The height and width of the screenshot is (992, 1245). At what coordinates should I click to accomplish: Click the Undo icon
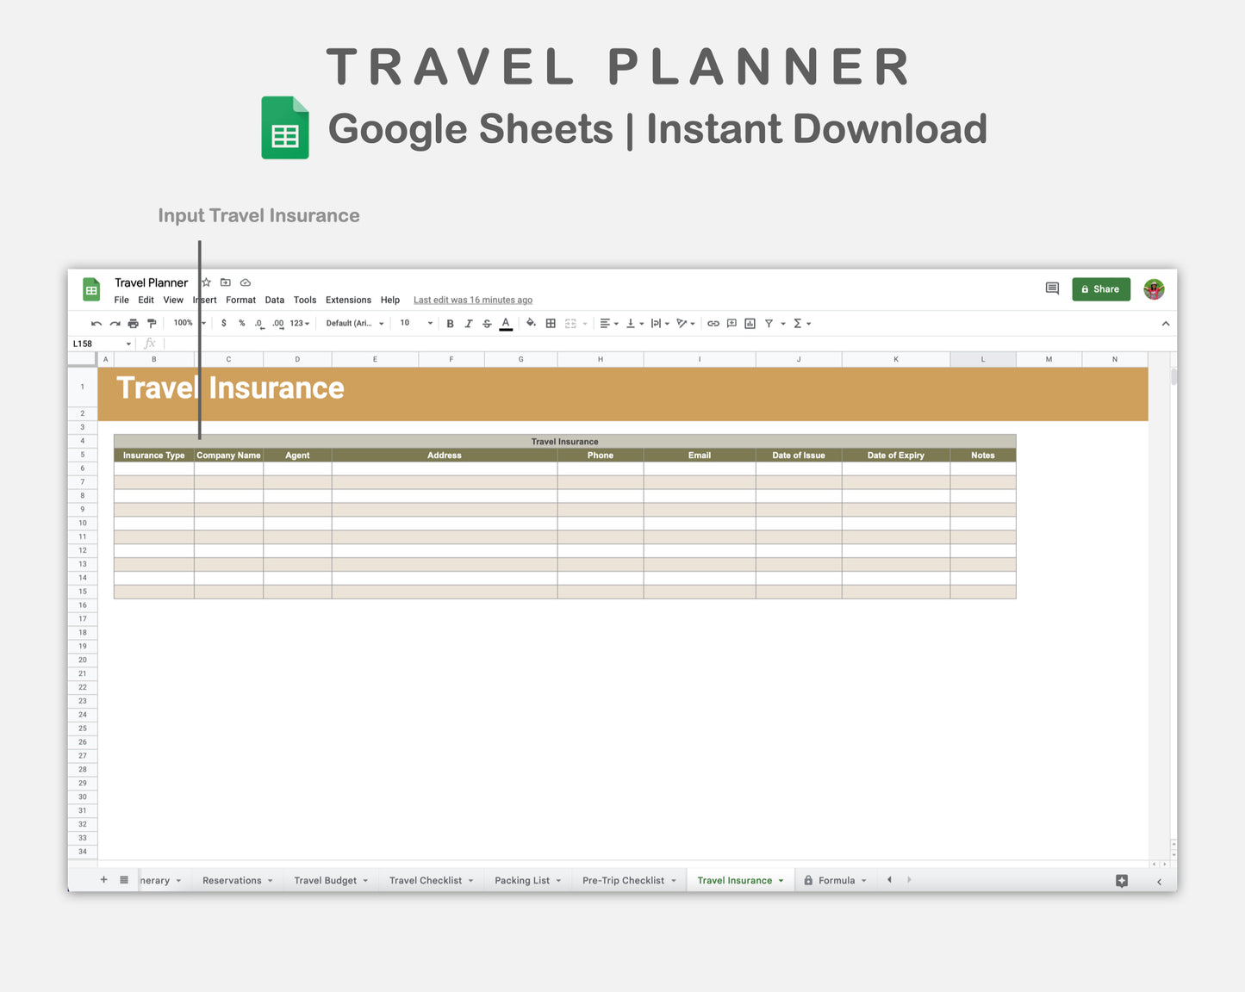[96, 323]
